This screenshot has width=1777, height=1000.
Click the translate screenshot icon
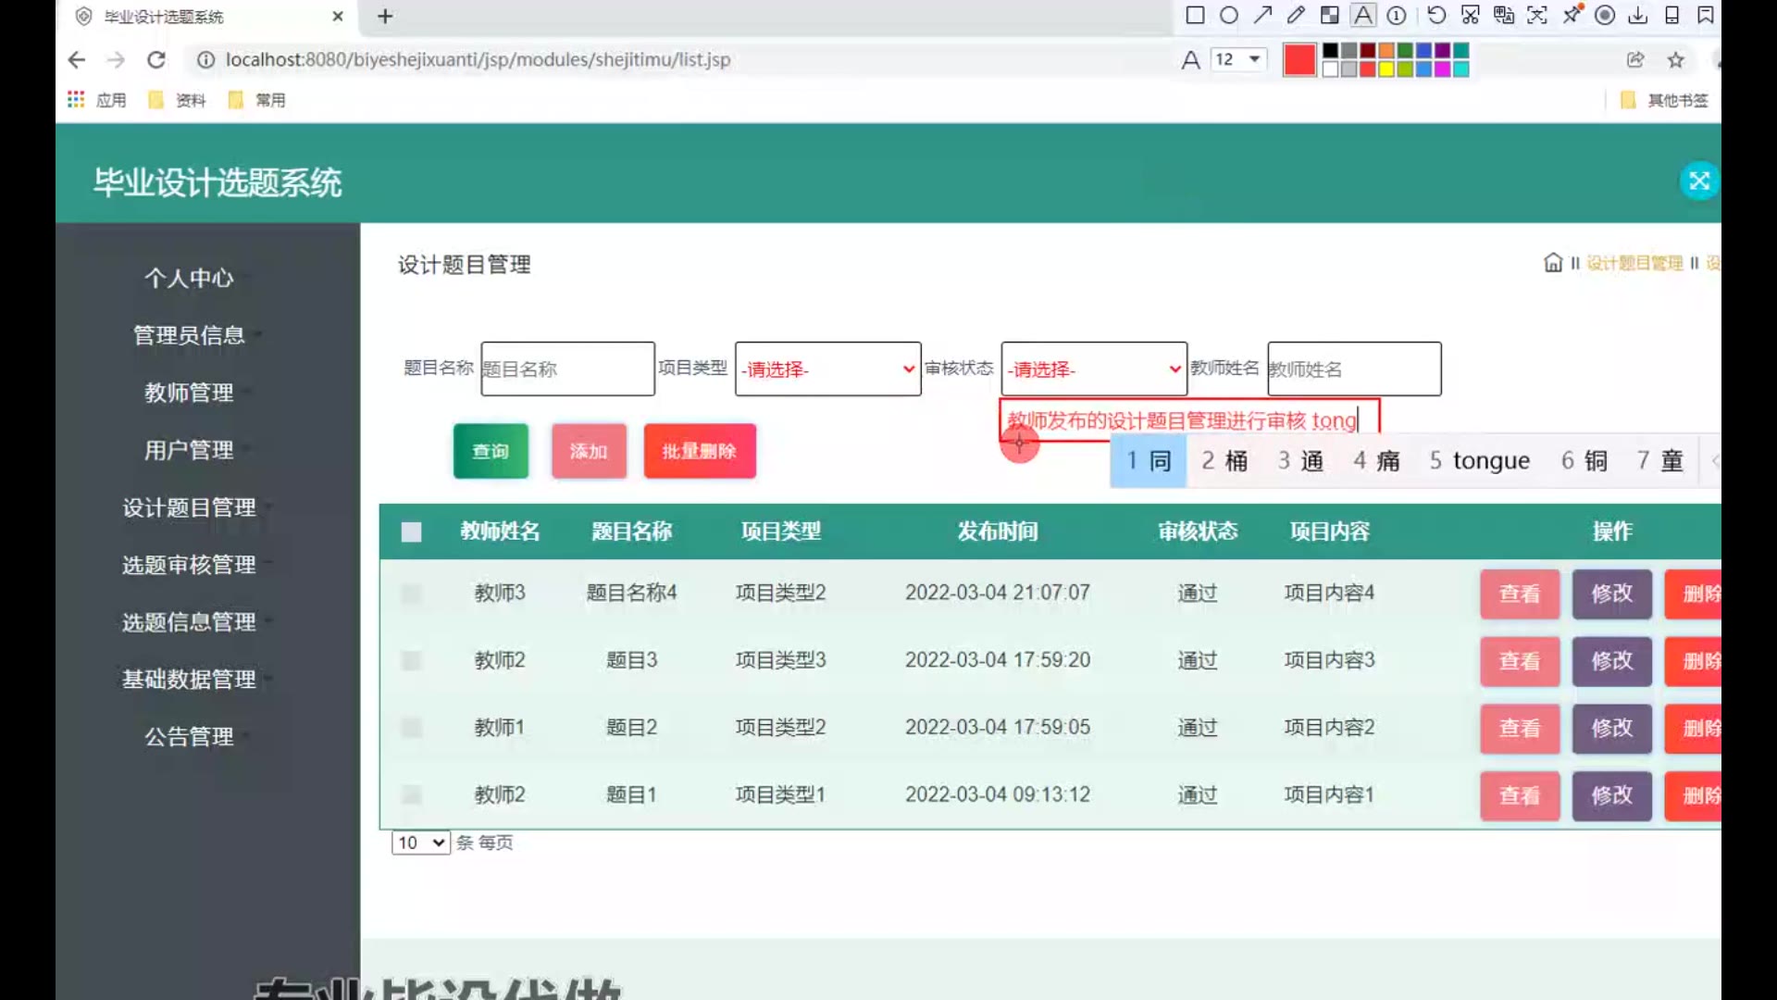1504,15
